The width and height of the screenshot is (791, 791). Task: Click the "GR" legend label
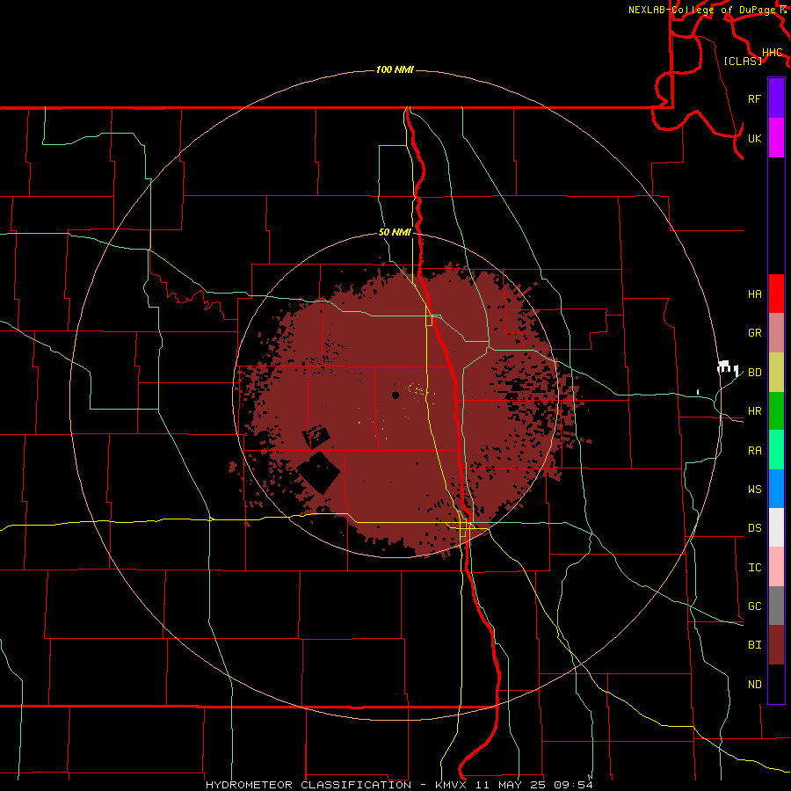(x=754, y=333)
